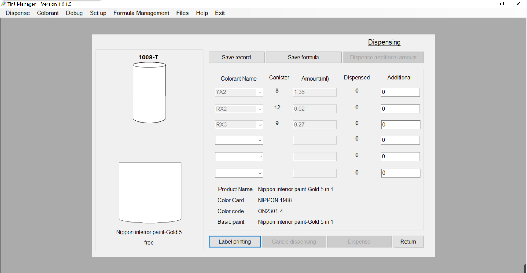Click the Return button

tap(408, 241)
